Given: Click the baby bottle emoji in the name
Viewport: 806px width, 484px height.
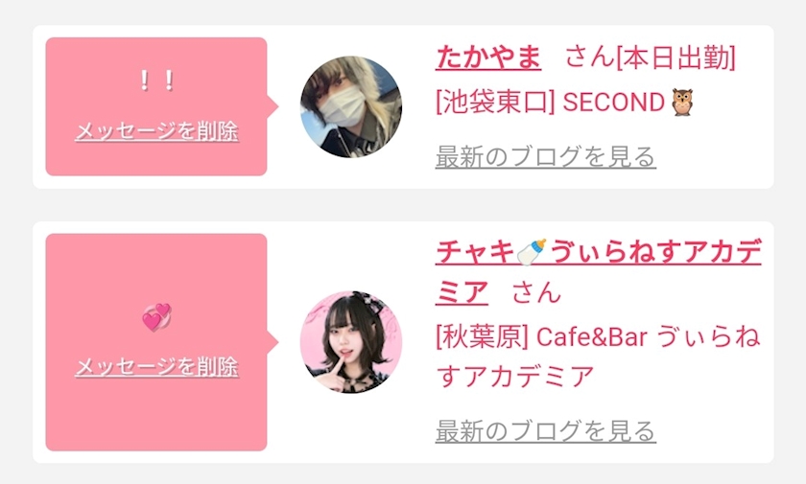Looking at the screenshot, I should click(x=532, y=252).
